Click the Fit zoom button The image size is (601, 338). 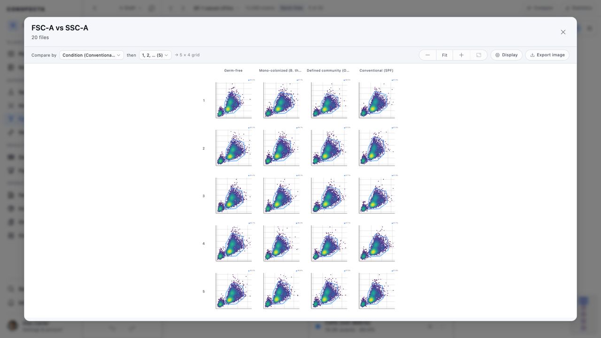pyautogui.click(x=444, y=55)
